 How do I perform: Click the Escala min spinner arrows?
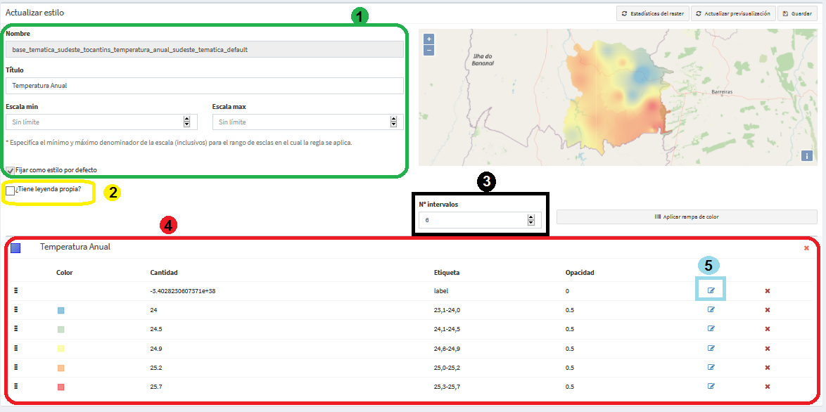click(186, 122)
